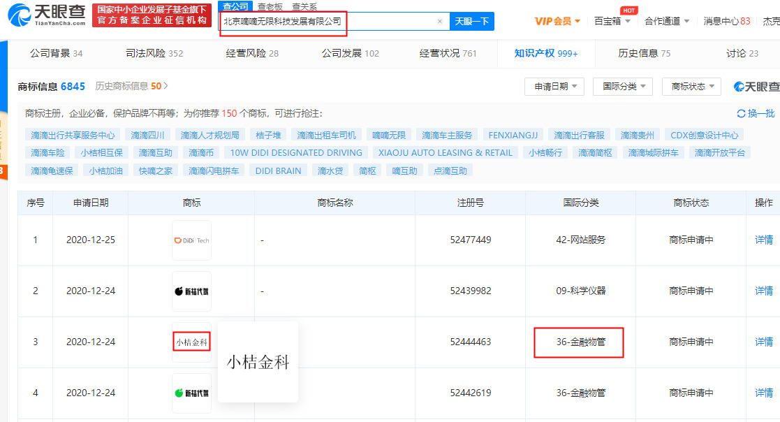Viewport: 780px width, 422px height.
Task: Switch to 查公司 search tab
Action: point(235,6)
